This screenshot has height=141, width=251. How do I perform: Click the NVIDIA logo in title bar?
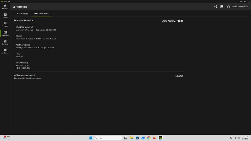coord(2,2)
